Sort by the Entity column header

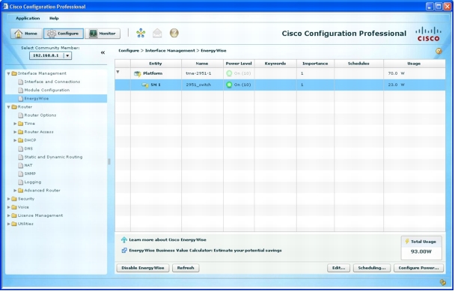tap(156, 64)
